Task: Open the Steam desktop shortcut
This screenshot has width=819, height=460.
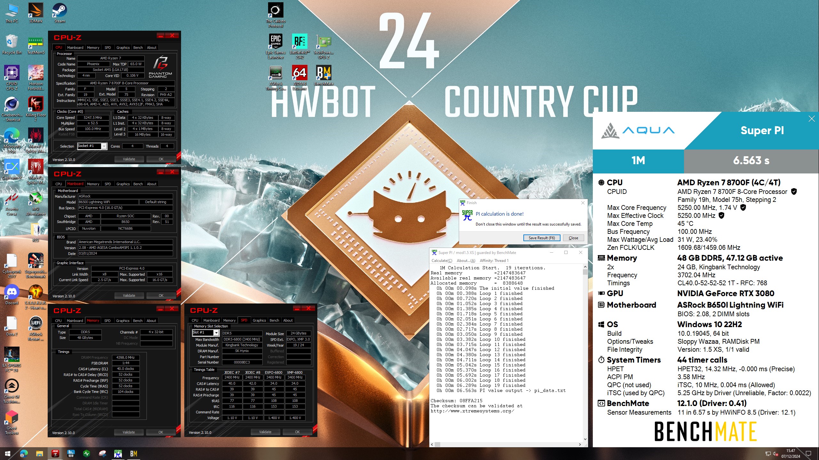Action: 60,13
